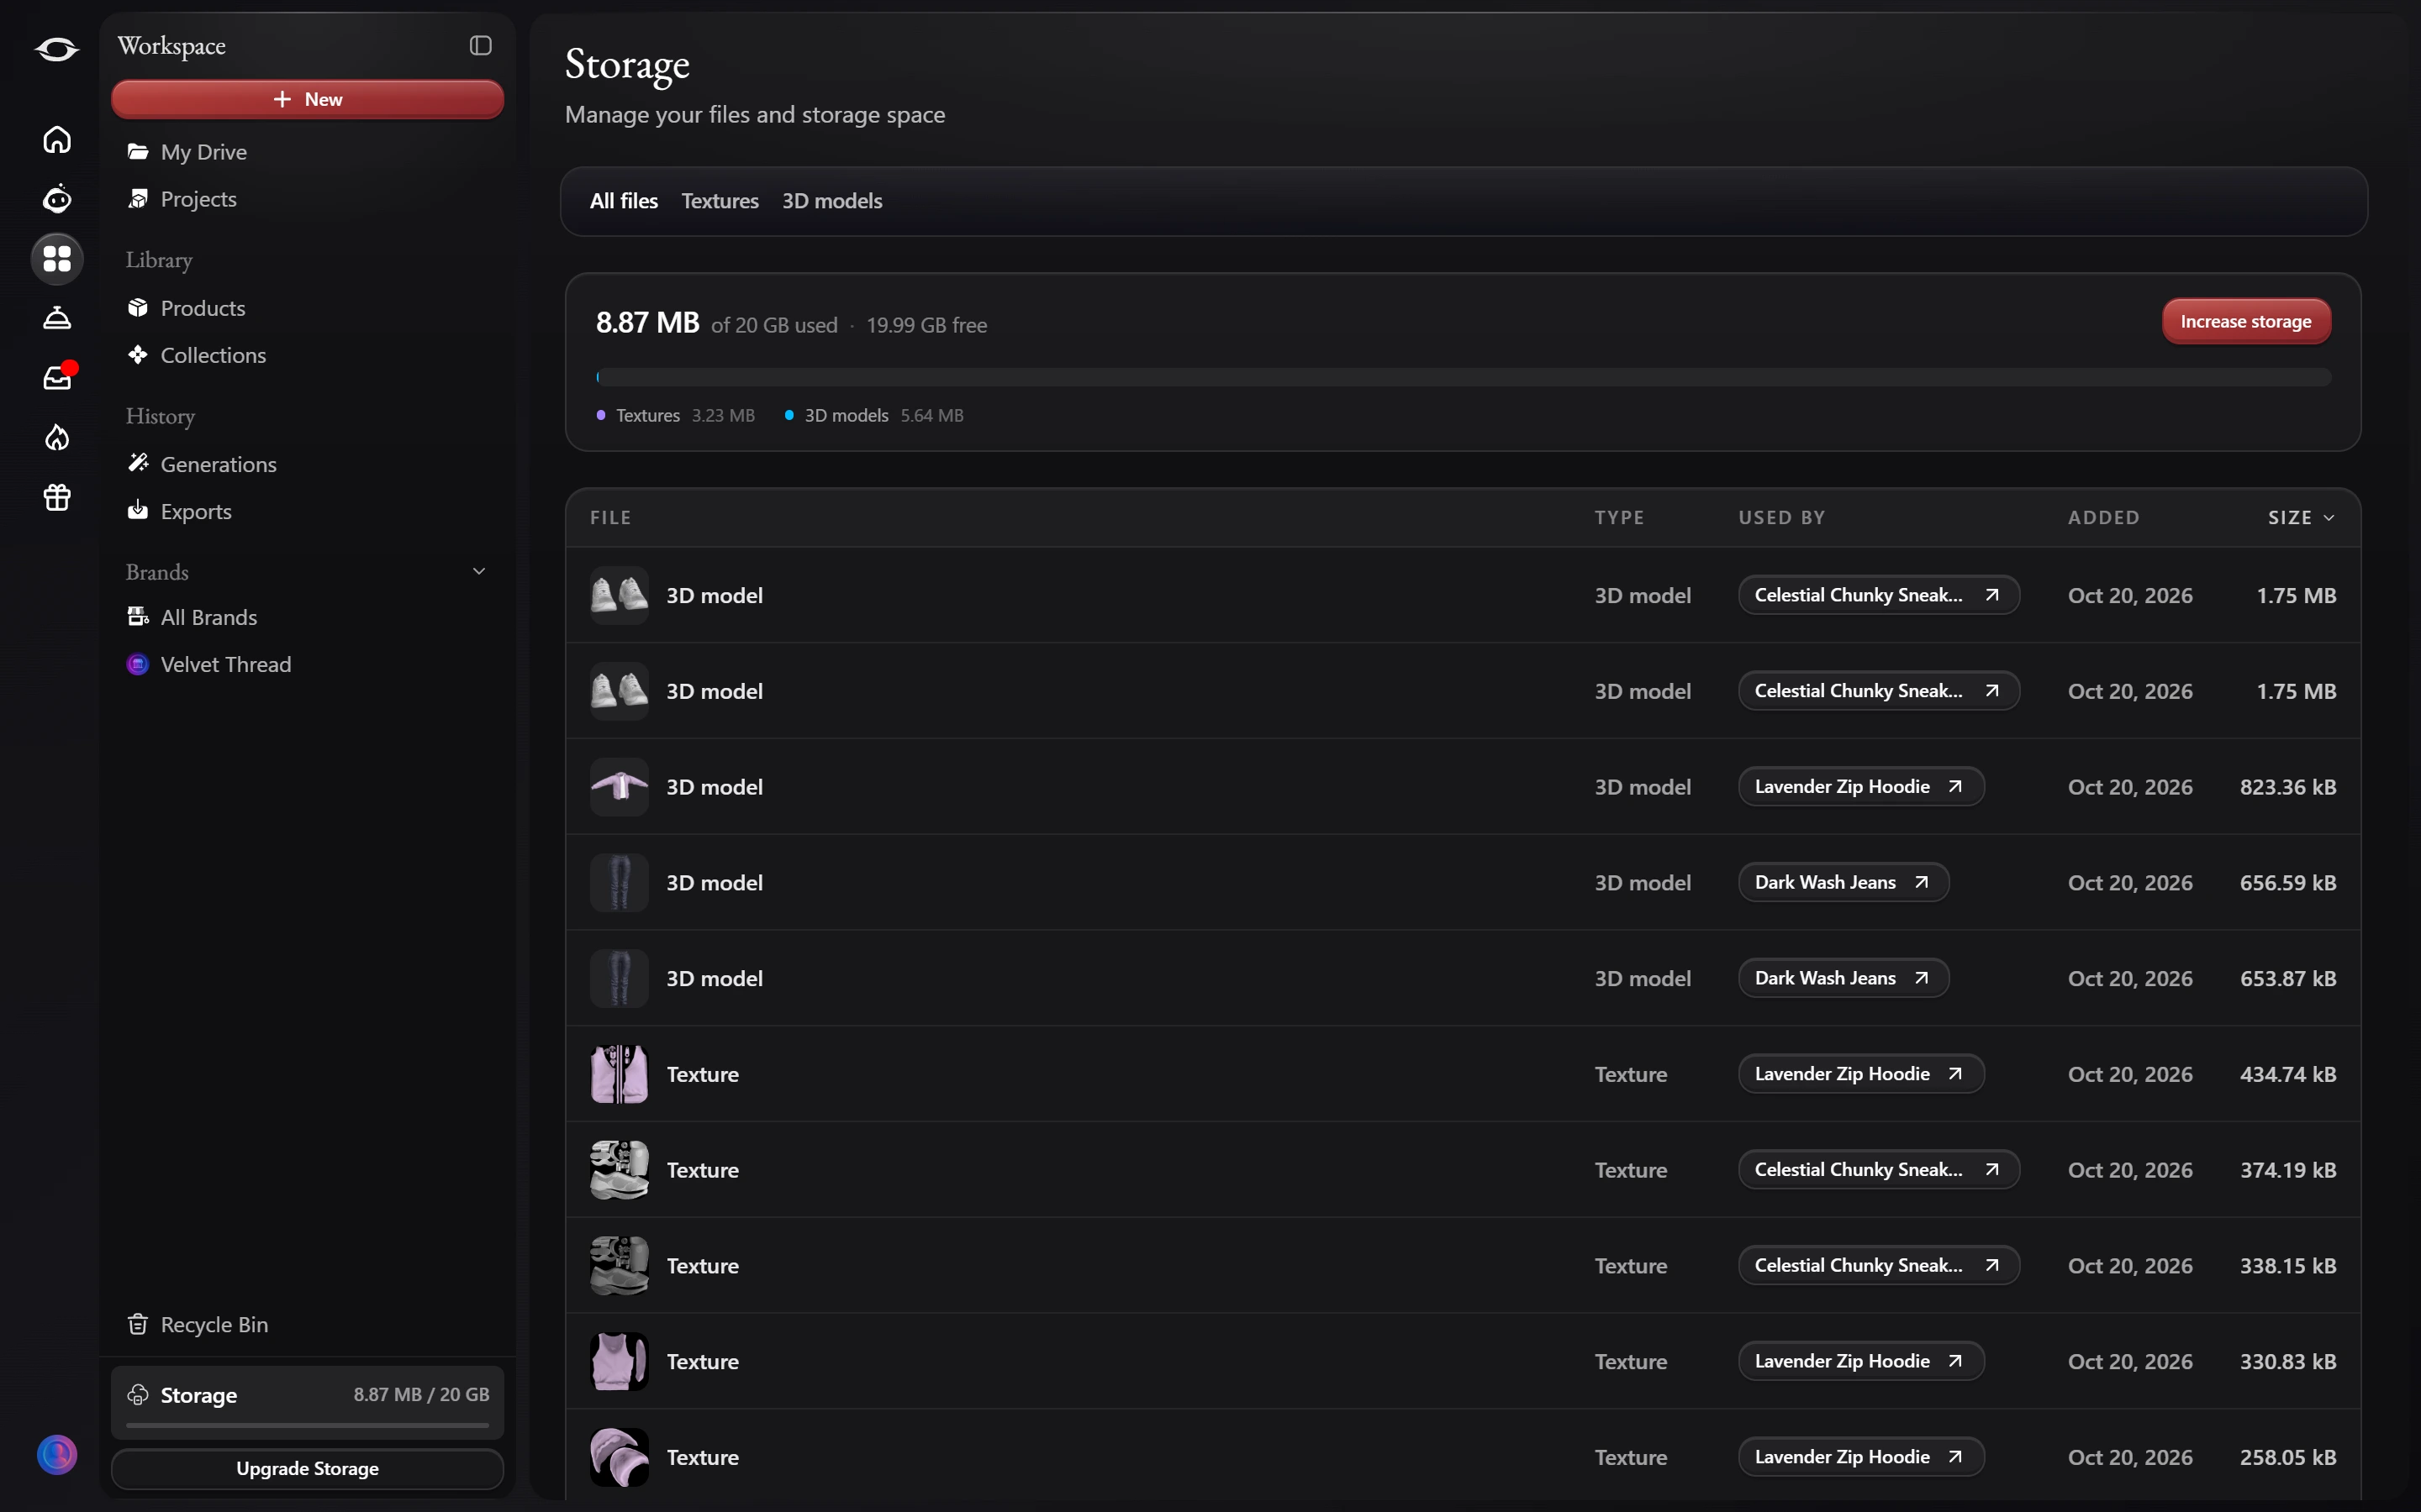Open Products under Library

coord(307,308)
